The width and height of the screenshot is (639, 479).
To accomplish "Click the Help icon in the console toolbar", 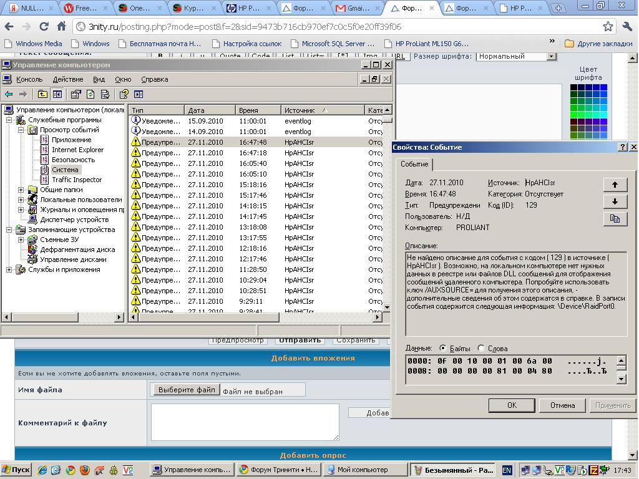I will [x=124, y=94].
